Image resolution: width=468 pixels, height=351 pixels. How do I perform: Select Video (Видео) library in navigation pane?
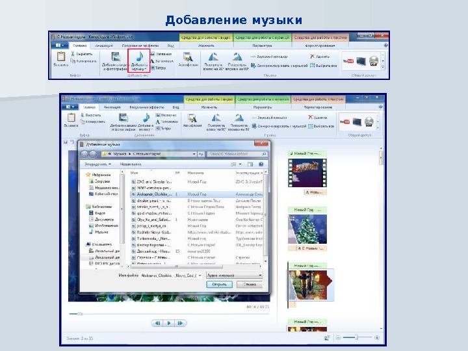[97, 213]
